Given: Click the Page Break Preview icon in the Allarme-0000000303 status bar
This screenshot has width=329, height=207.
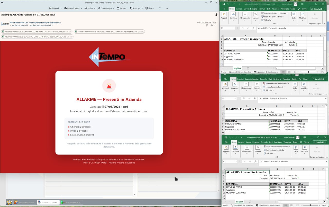Looking at the screenshot, I should (x=295, y=72).
